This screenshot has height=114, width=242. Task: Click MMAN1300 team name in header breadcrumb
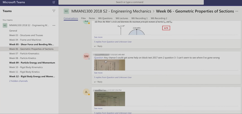point(111,11)
